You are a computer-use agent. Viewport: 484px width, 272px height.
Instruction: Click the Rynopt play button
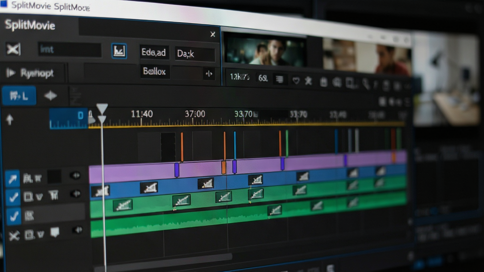[x=30, y=73]
